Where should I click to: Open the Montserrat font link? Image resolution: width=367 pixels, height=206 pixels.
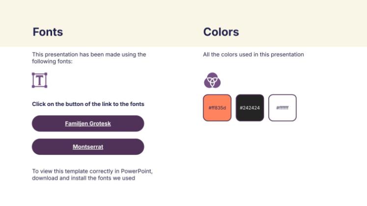(x=88, y=147)
